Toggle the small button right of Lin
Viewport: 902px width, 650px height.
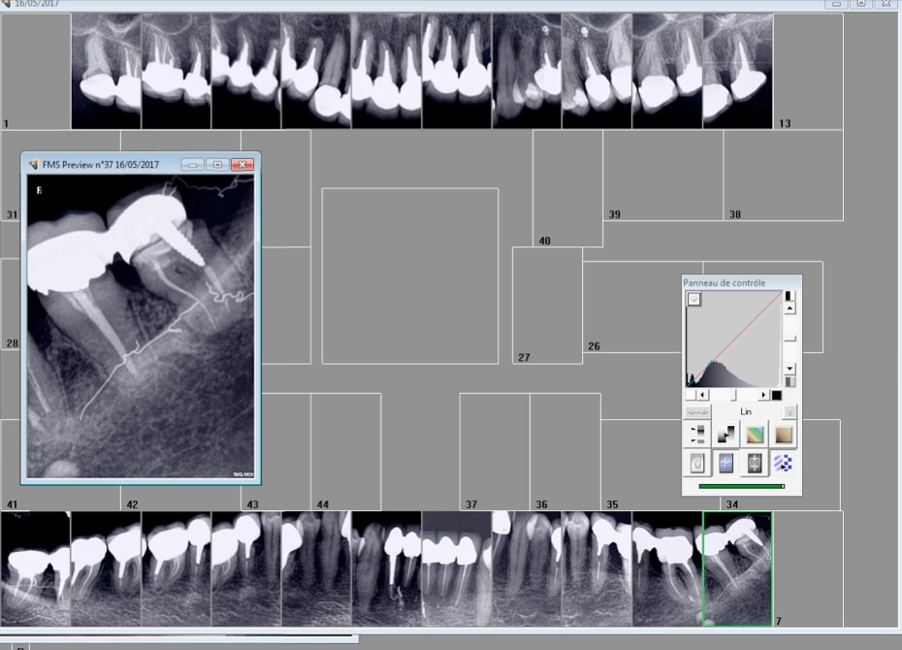click(789, 411)
